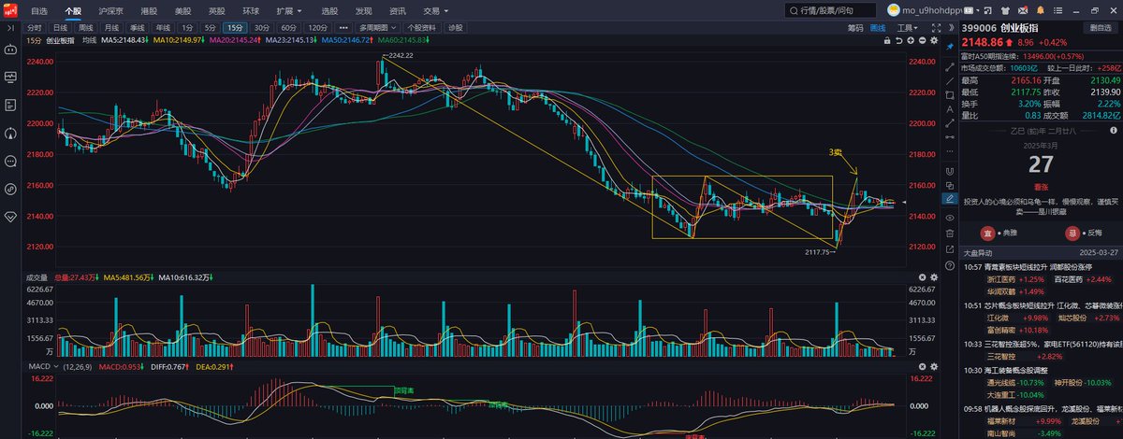Click the search box 行情/股票/问句
Viewport: 1123px width, 439px height.
tap(831, 10)
